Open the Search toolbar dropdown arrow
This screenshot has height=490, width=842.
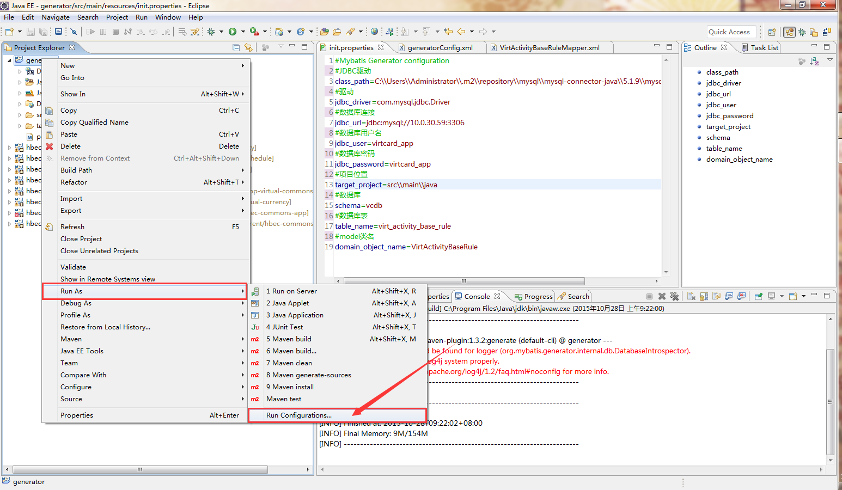[x=361, y=32]
